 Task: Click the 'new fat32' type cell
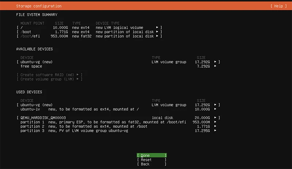pyautogui.click(x=82, y=36)
